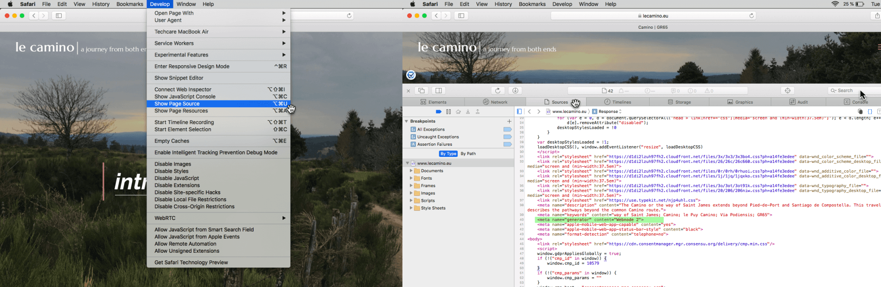Screen dimensions: 881x287
Task: Switch to the Timelines tab
Action: point(618,102)
